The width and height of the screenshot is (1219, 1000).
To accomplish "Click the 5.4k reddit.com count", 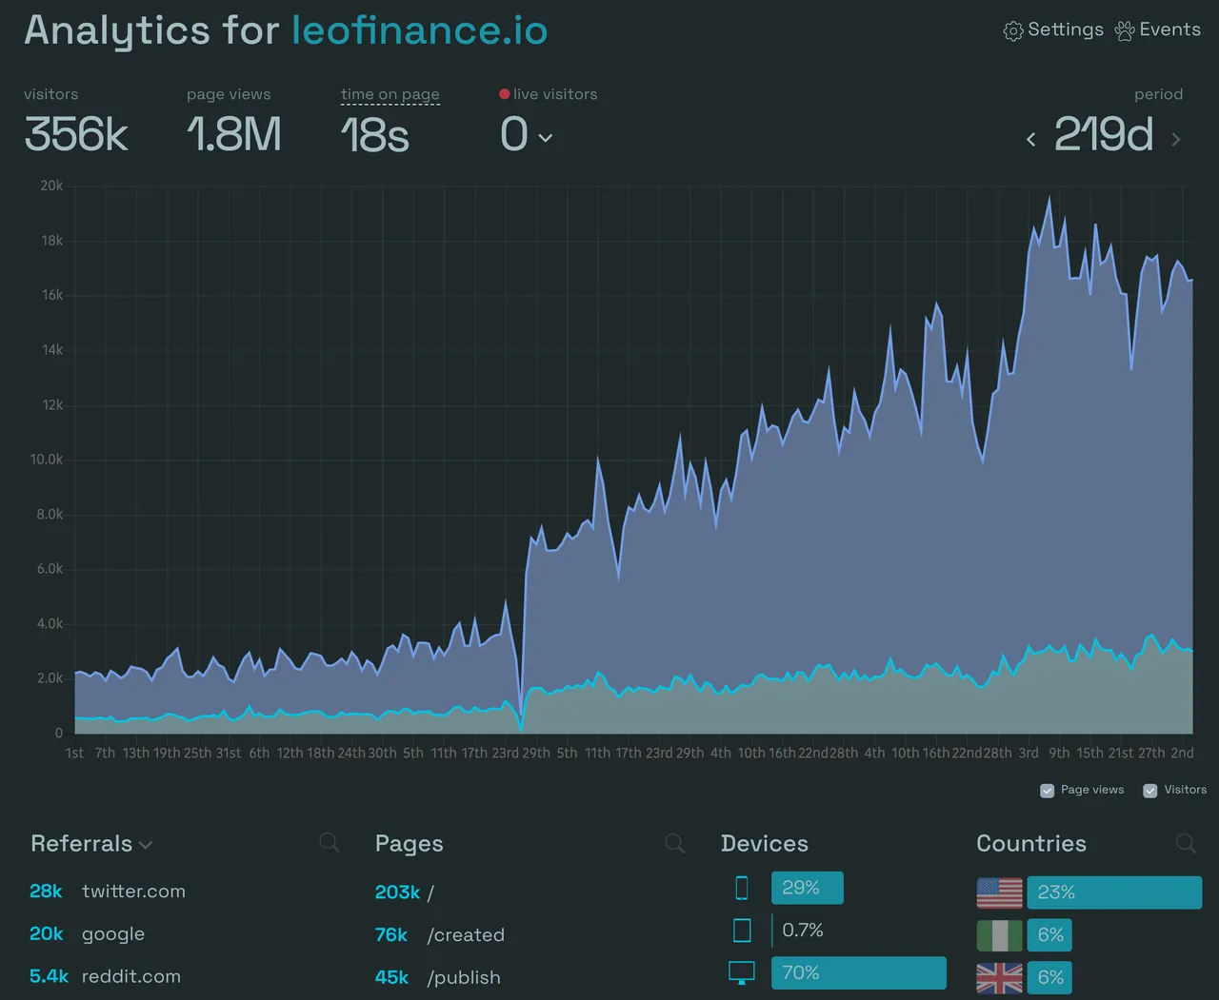I will click(50, 976).
